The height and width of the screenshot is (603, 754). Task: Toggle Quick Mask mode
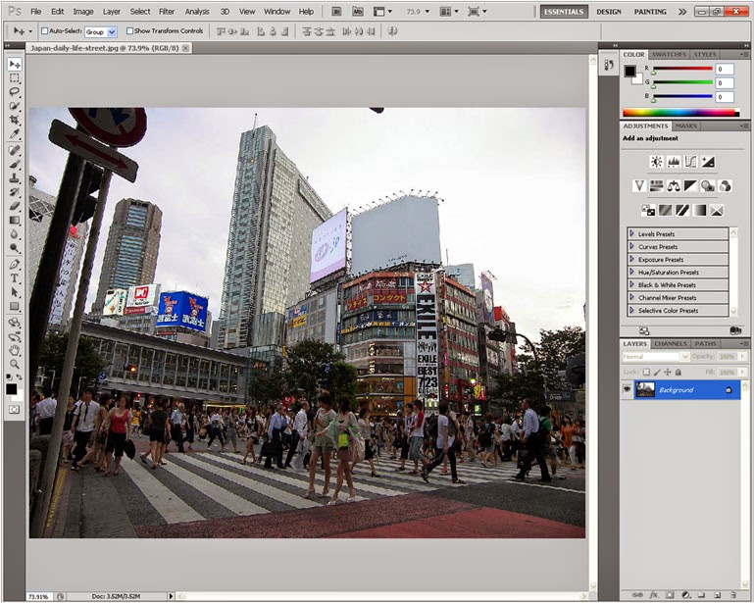(x=14, y=409)
